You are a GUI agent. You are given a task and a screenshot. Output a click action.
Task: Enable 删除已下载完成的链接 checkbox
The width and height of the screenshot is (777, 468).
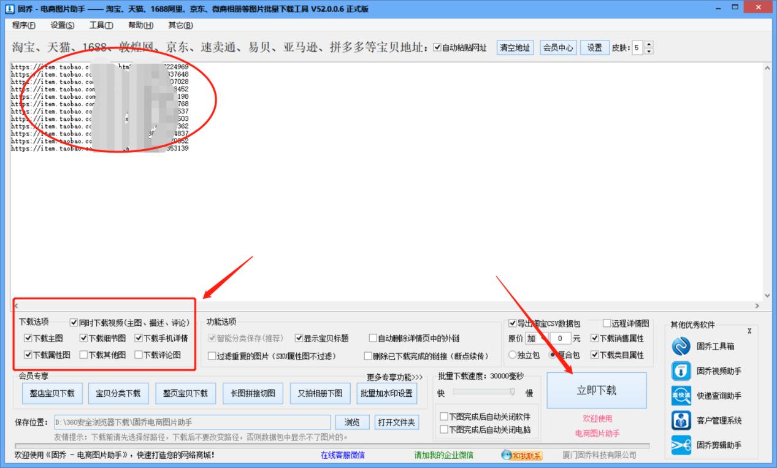tap(368, 356)
